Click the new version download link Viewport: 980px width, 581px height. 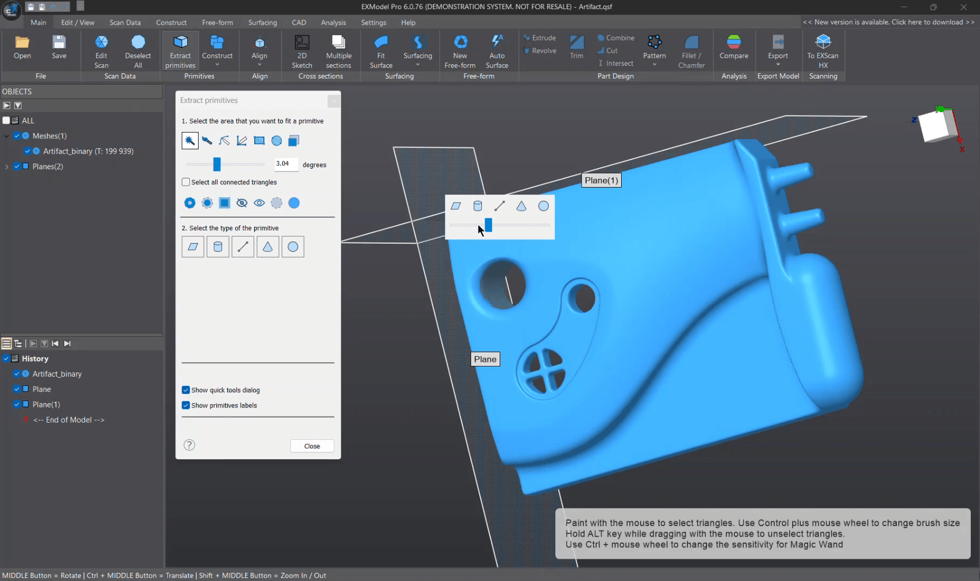889,22
